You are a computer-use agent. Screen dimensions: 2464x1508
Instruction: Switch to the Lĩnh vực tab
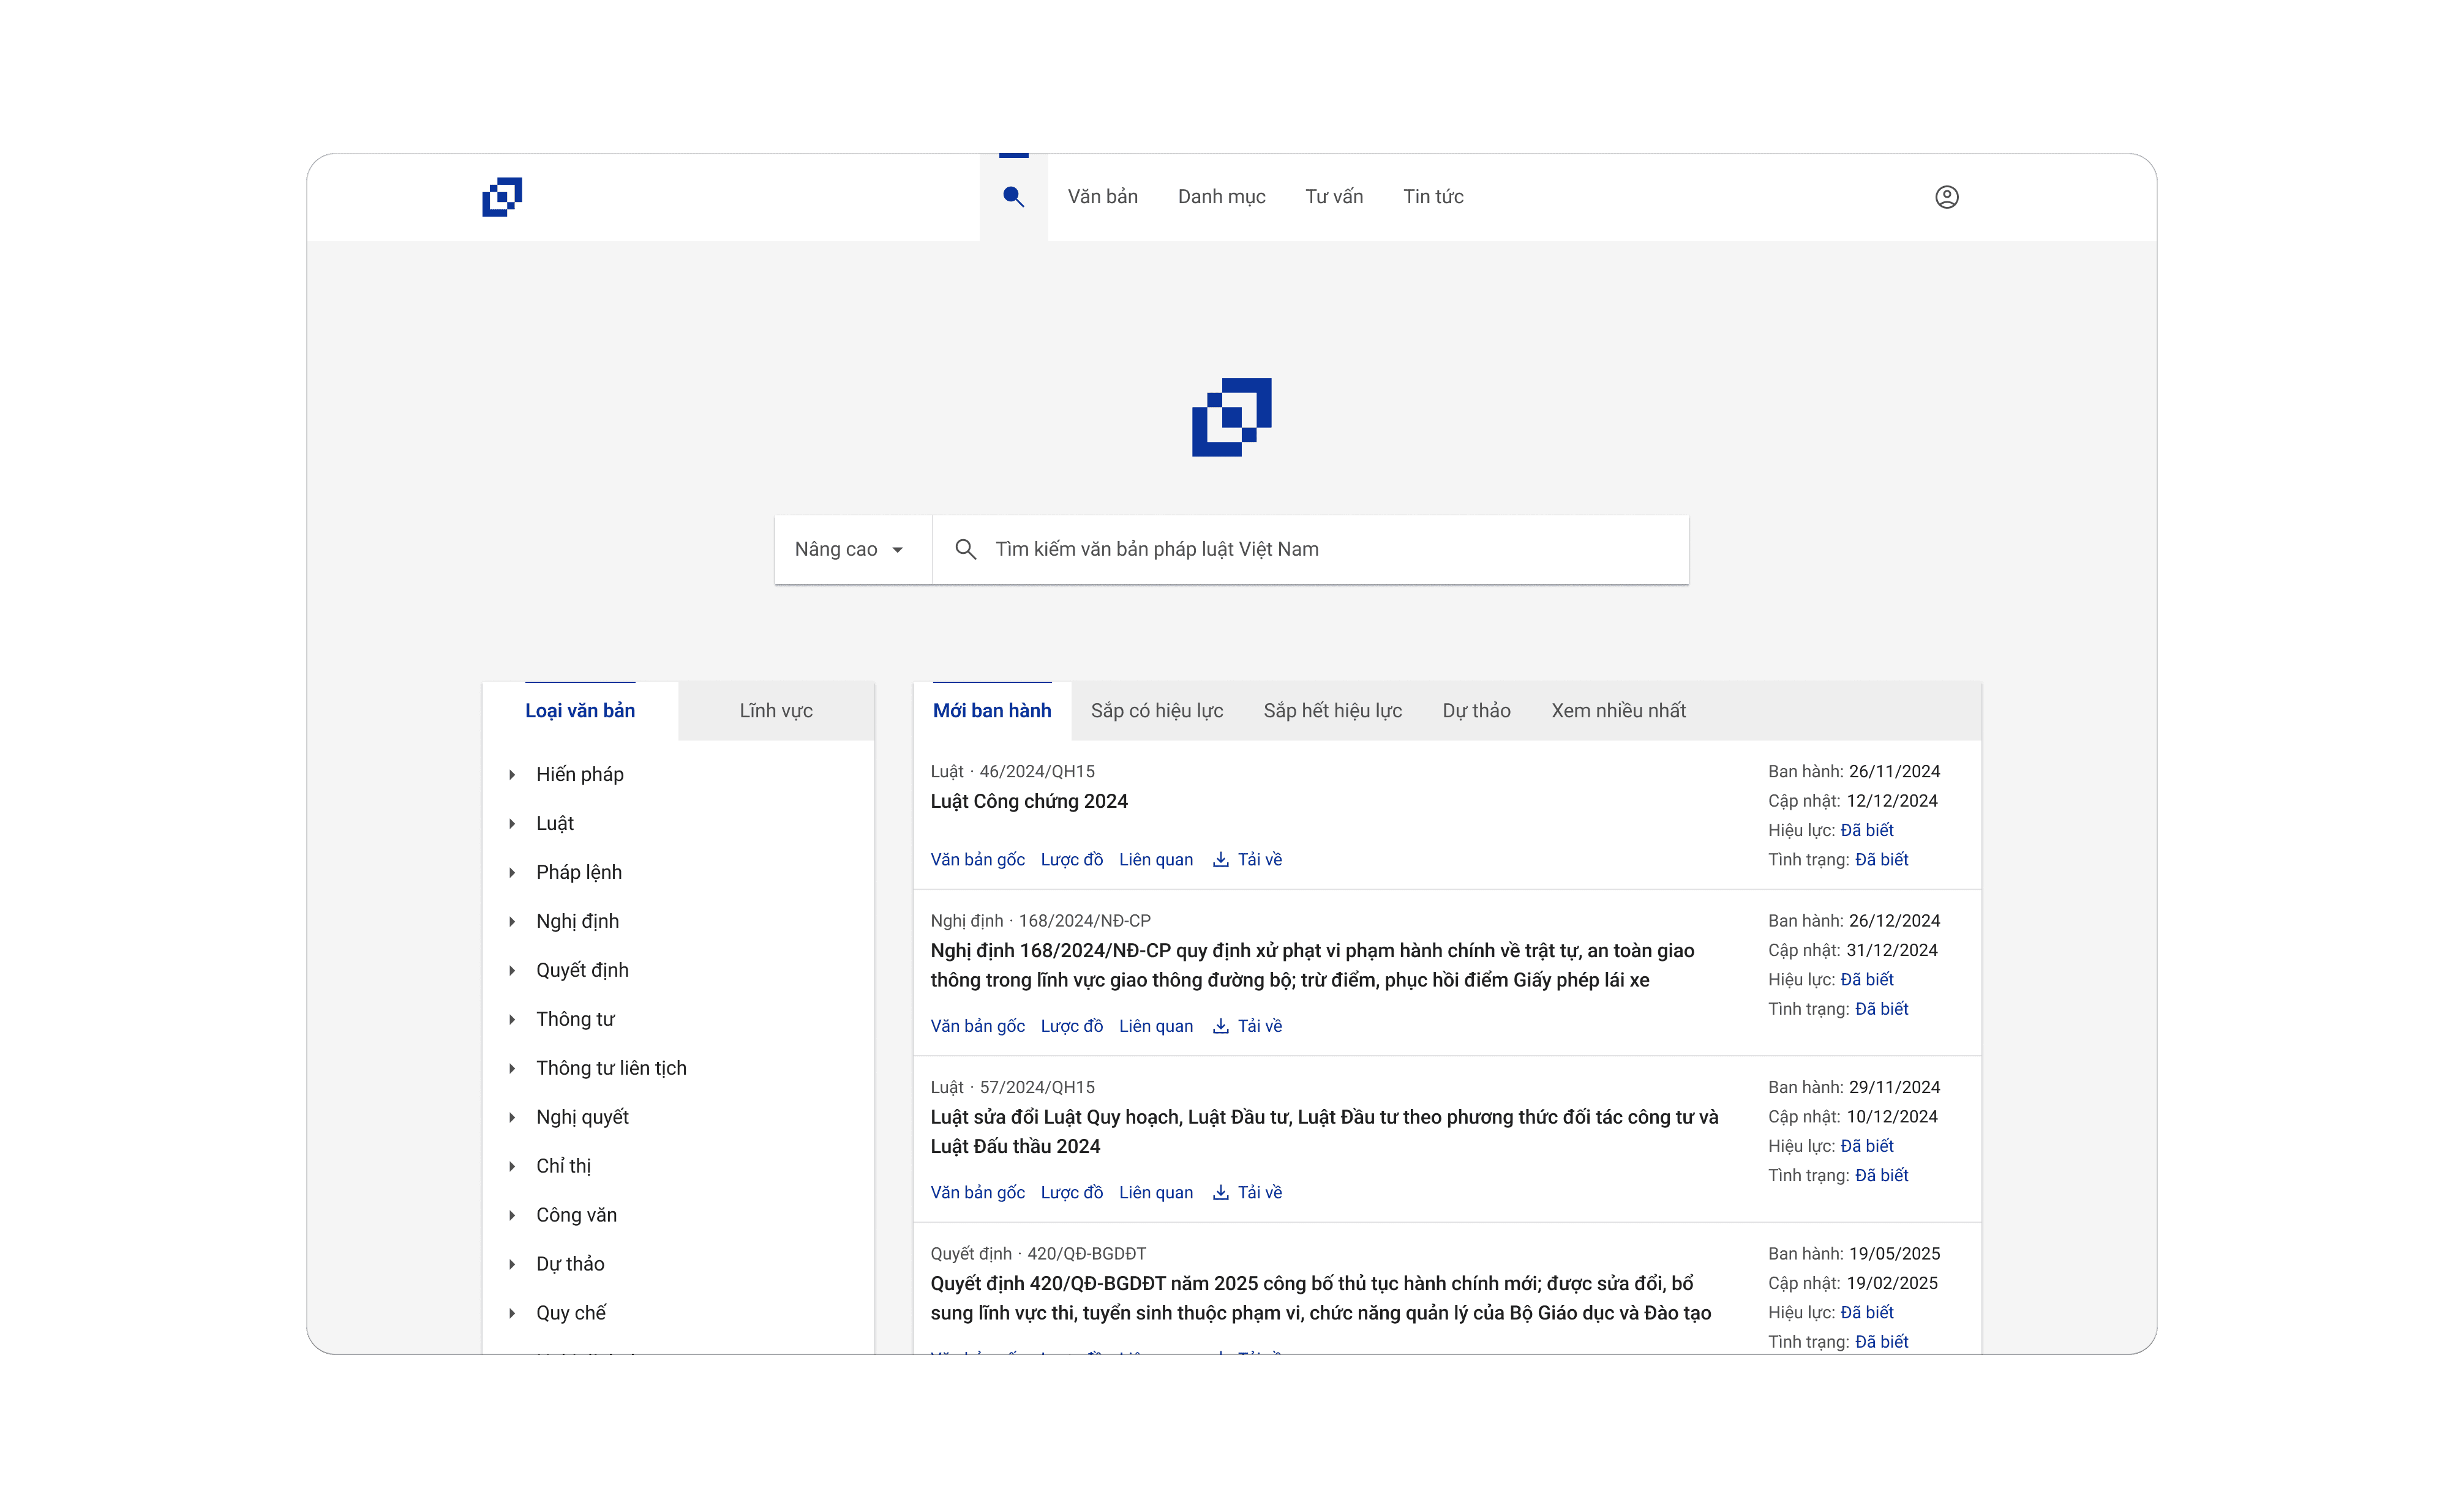coord(776,711)
